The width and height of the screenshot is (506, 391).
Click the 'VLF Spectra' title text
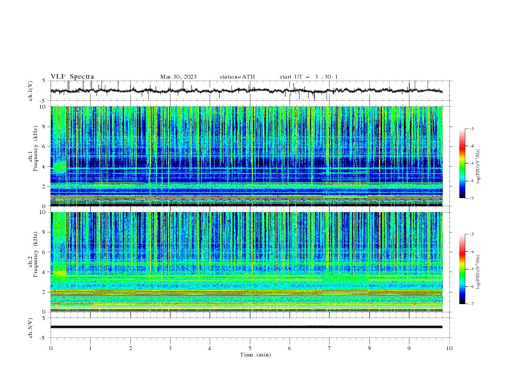(x=72, y=77)
